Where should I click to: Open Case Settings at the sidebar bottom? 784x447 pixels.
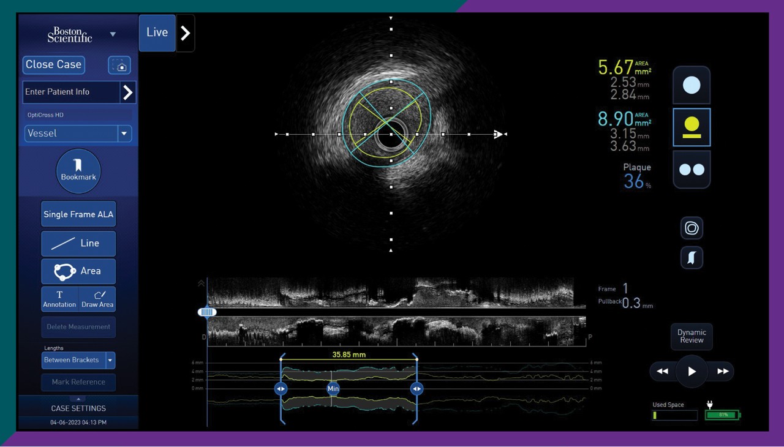78,408
